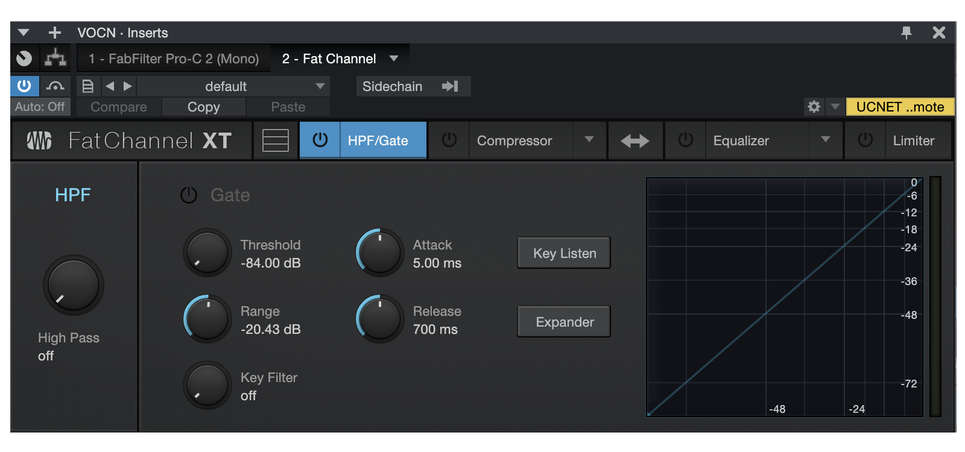Select the Compressor tab
The image size is (965, 452).
click(x=521, y=140)
